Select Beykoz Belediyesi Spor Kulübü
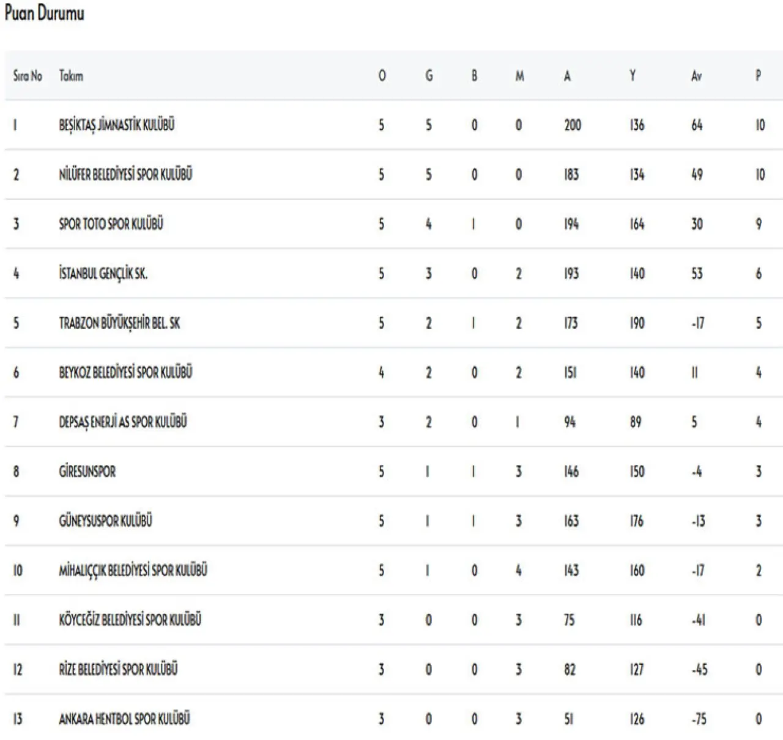This screenshot has width=783, height=740. coord(125,373)
